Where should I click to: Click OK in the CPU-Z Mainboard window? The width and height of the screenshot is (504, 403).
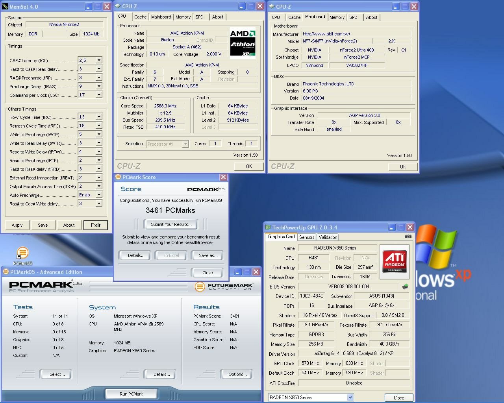pyautogui.click(x=403, y=167)
